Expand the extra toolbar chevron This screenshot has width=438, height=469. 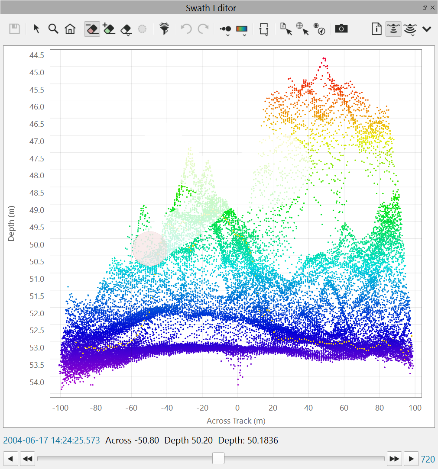(x=426, y=29)
